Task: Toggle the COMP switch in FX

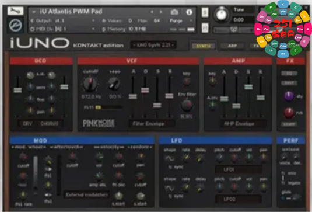Action: [289, 124]
